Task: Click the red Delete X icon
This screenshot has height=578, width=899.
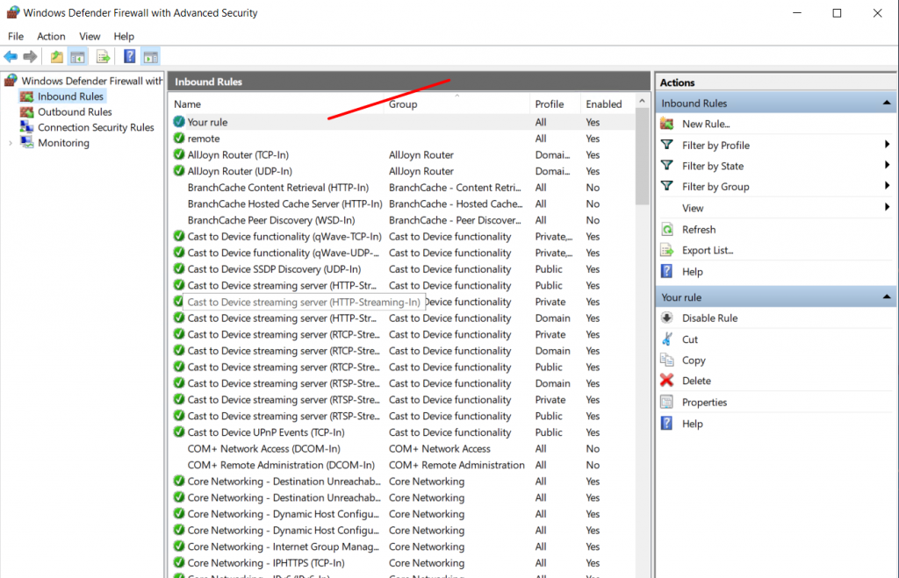Action: coord(667,381)
